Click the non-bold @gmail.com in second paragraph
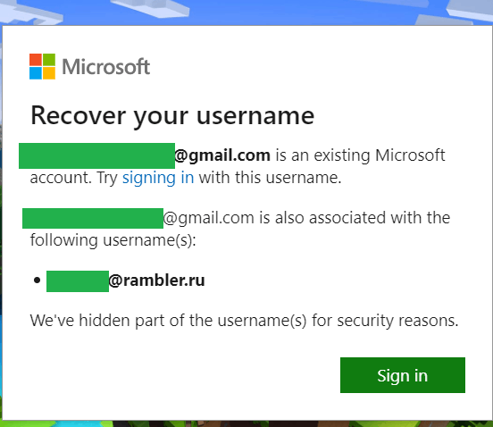 pos(208,218)
